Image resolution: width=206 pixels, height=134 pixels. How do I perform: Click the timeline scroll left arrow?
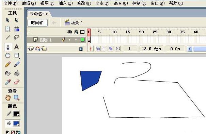pos(190,49)
